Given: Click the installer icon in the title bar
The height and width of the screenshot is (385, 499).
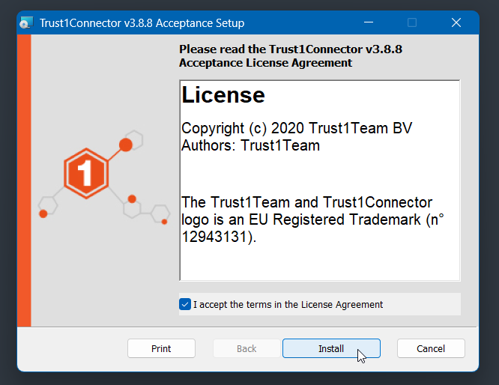Looking at the screenshot, I should coord(28,23).
